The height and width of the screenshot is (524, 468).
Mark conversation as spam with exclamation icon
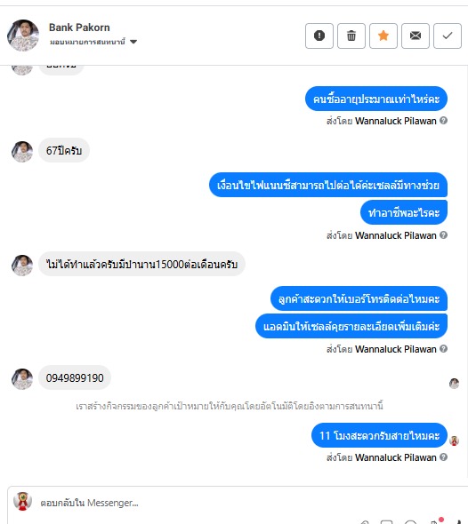click(x=319, y=36)
